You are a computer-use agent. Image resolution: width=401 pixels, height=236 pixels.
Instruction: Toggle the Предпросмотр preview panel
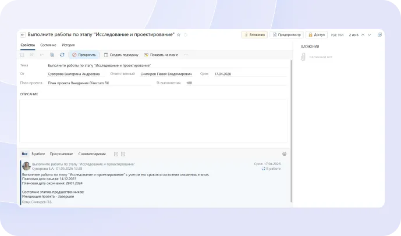tap(286, 35)
